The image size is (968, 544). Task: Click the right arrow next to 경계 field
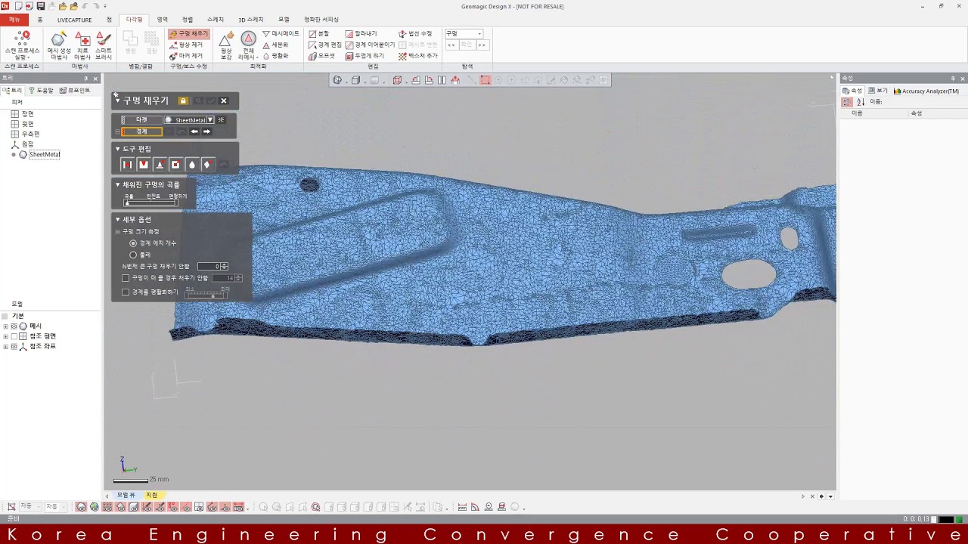(x=206, y=131)
